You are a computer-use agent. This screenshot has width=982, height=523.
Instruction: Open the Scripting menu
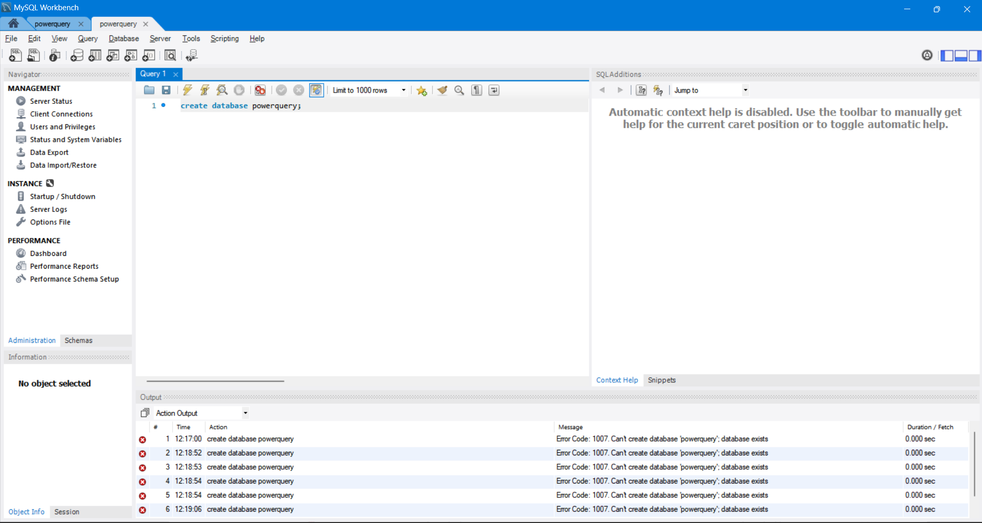tap(224, 38)
